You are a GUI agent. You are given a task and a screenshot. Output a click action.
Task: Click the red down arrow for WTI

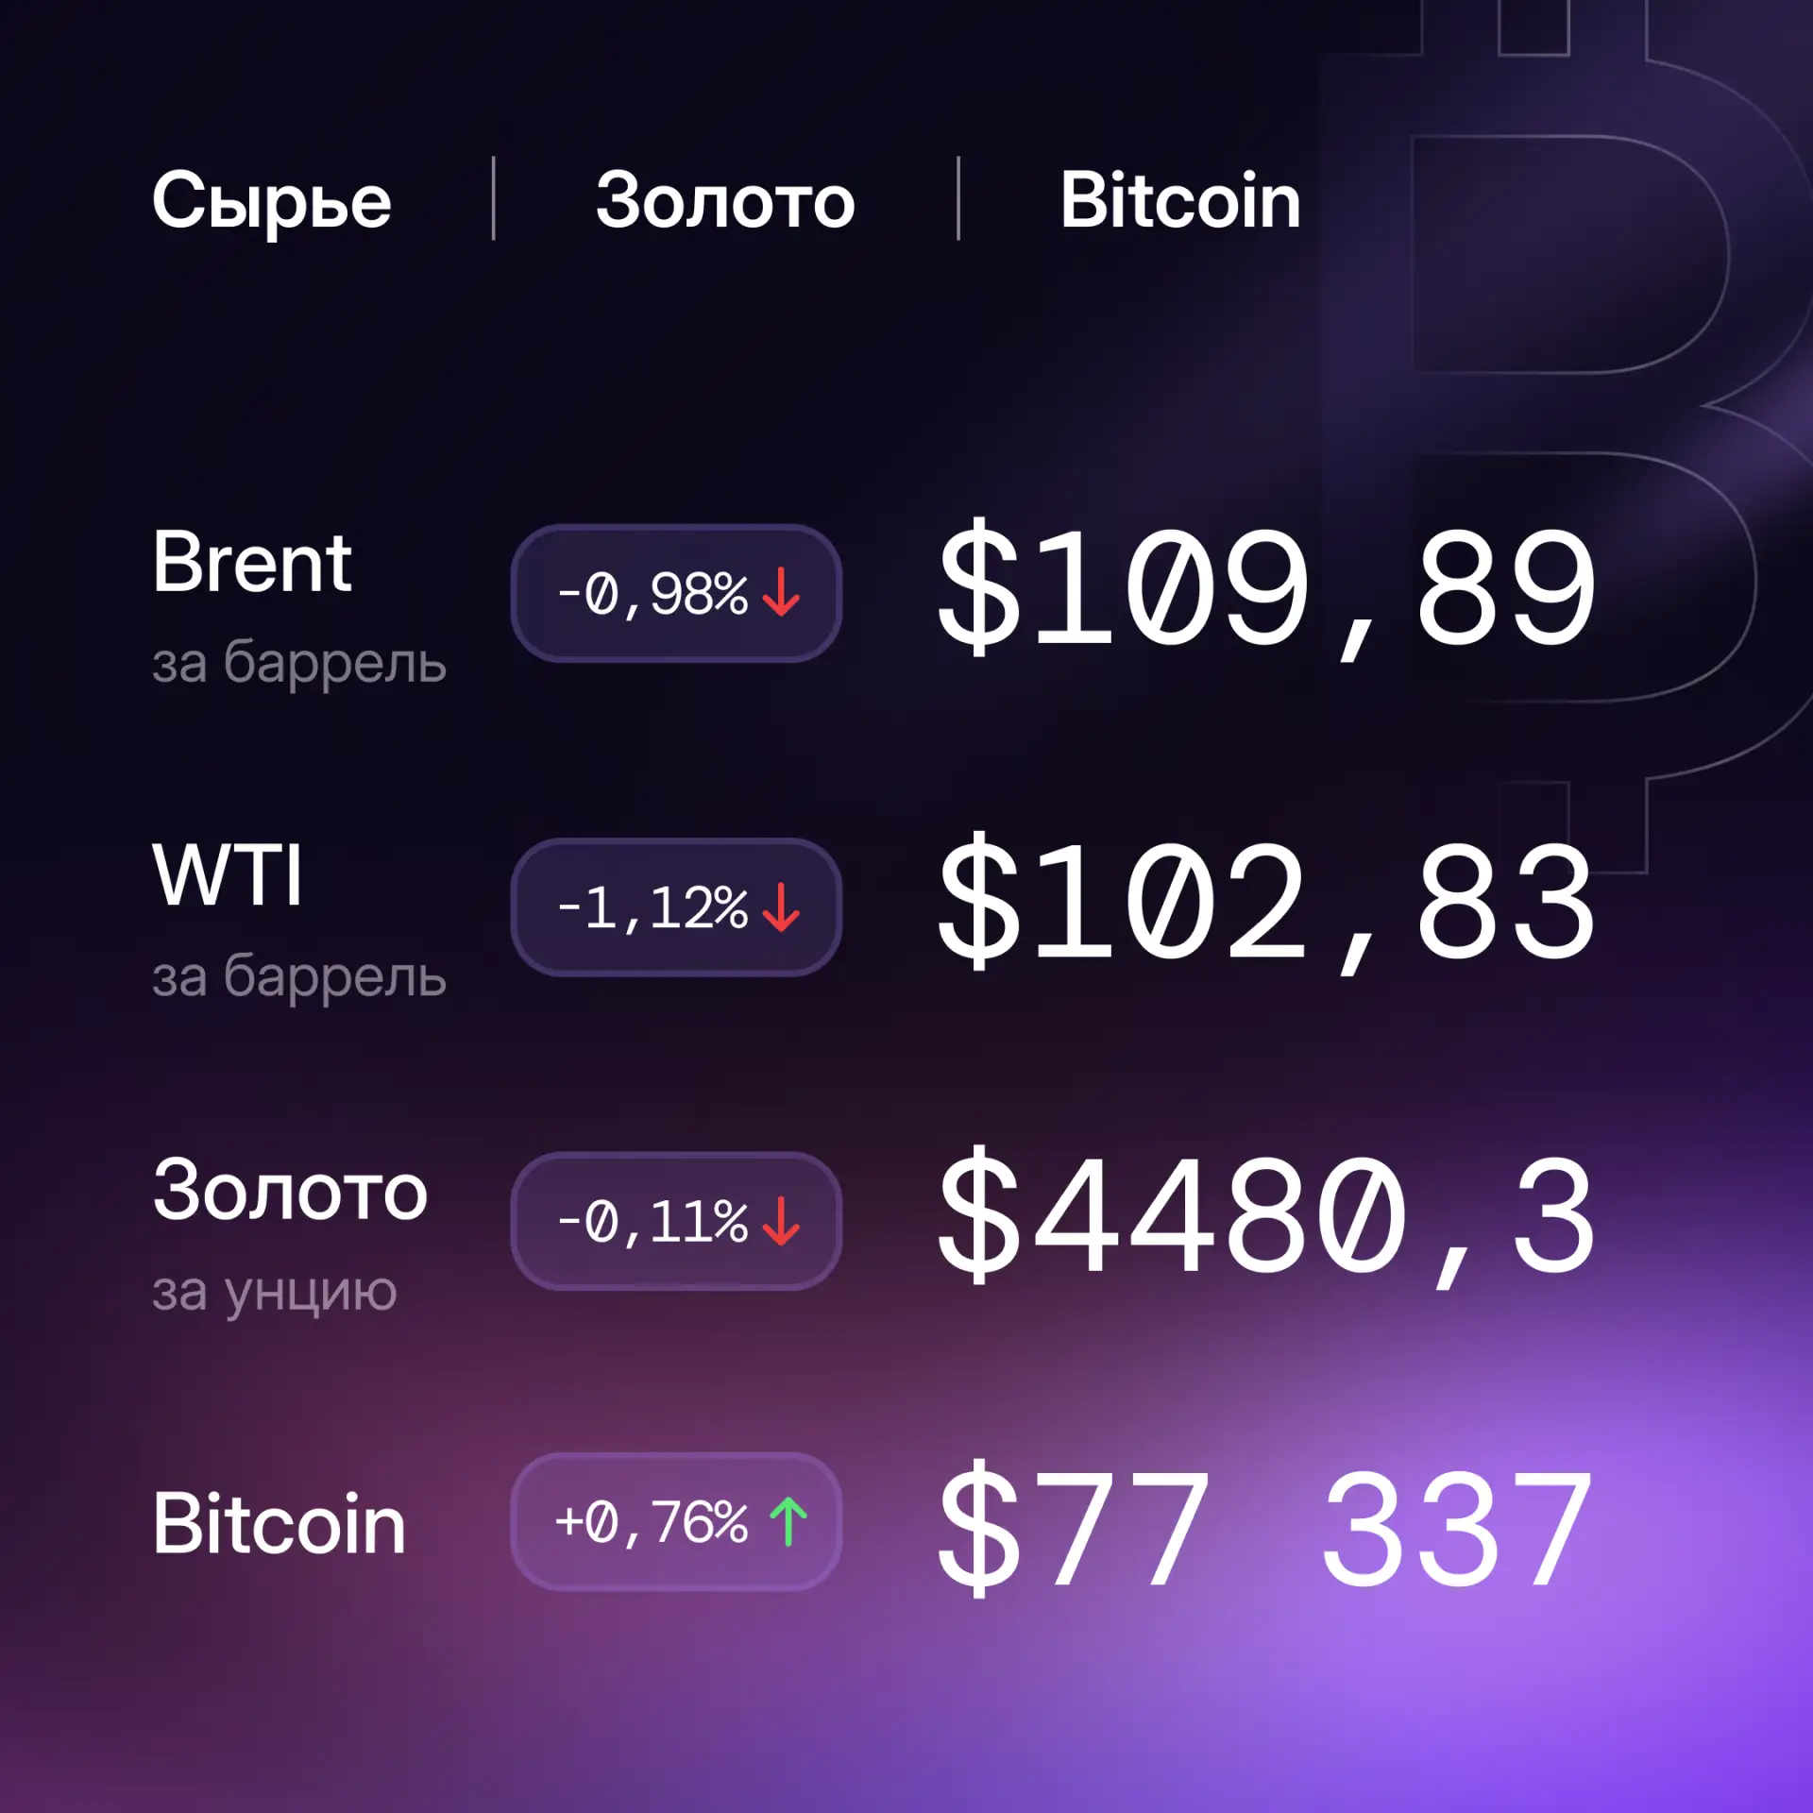pos(781,907)
